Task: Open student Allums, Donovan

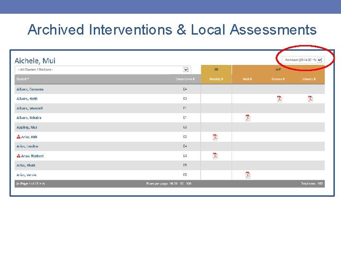Action: 30,89
